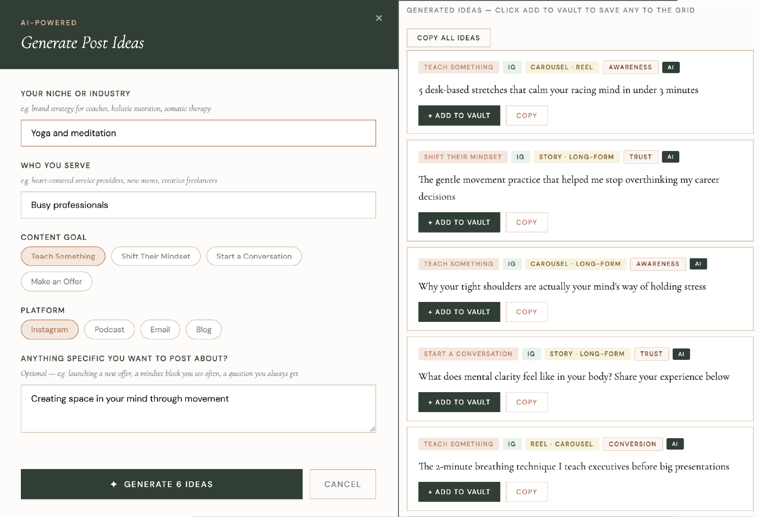Toggle the Teach Something goal chip

click(x=63, y=256)
